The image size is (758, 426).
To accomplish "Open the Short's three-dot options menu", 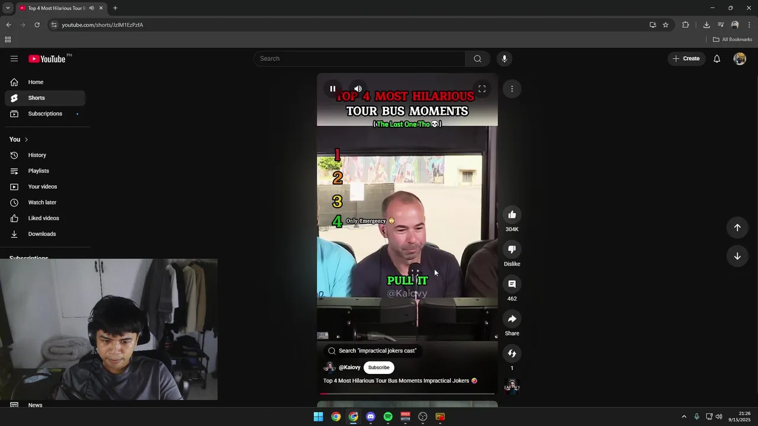I will coord(512,89).
